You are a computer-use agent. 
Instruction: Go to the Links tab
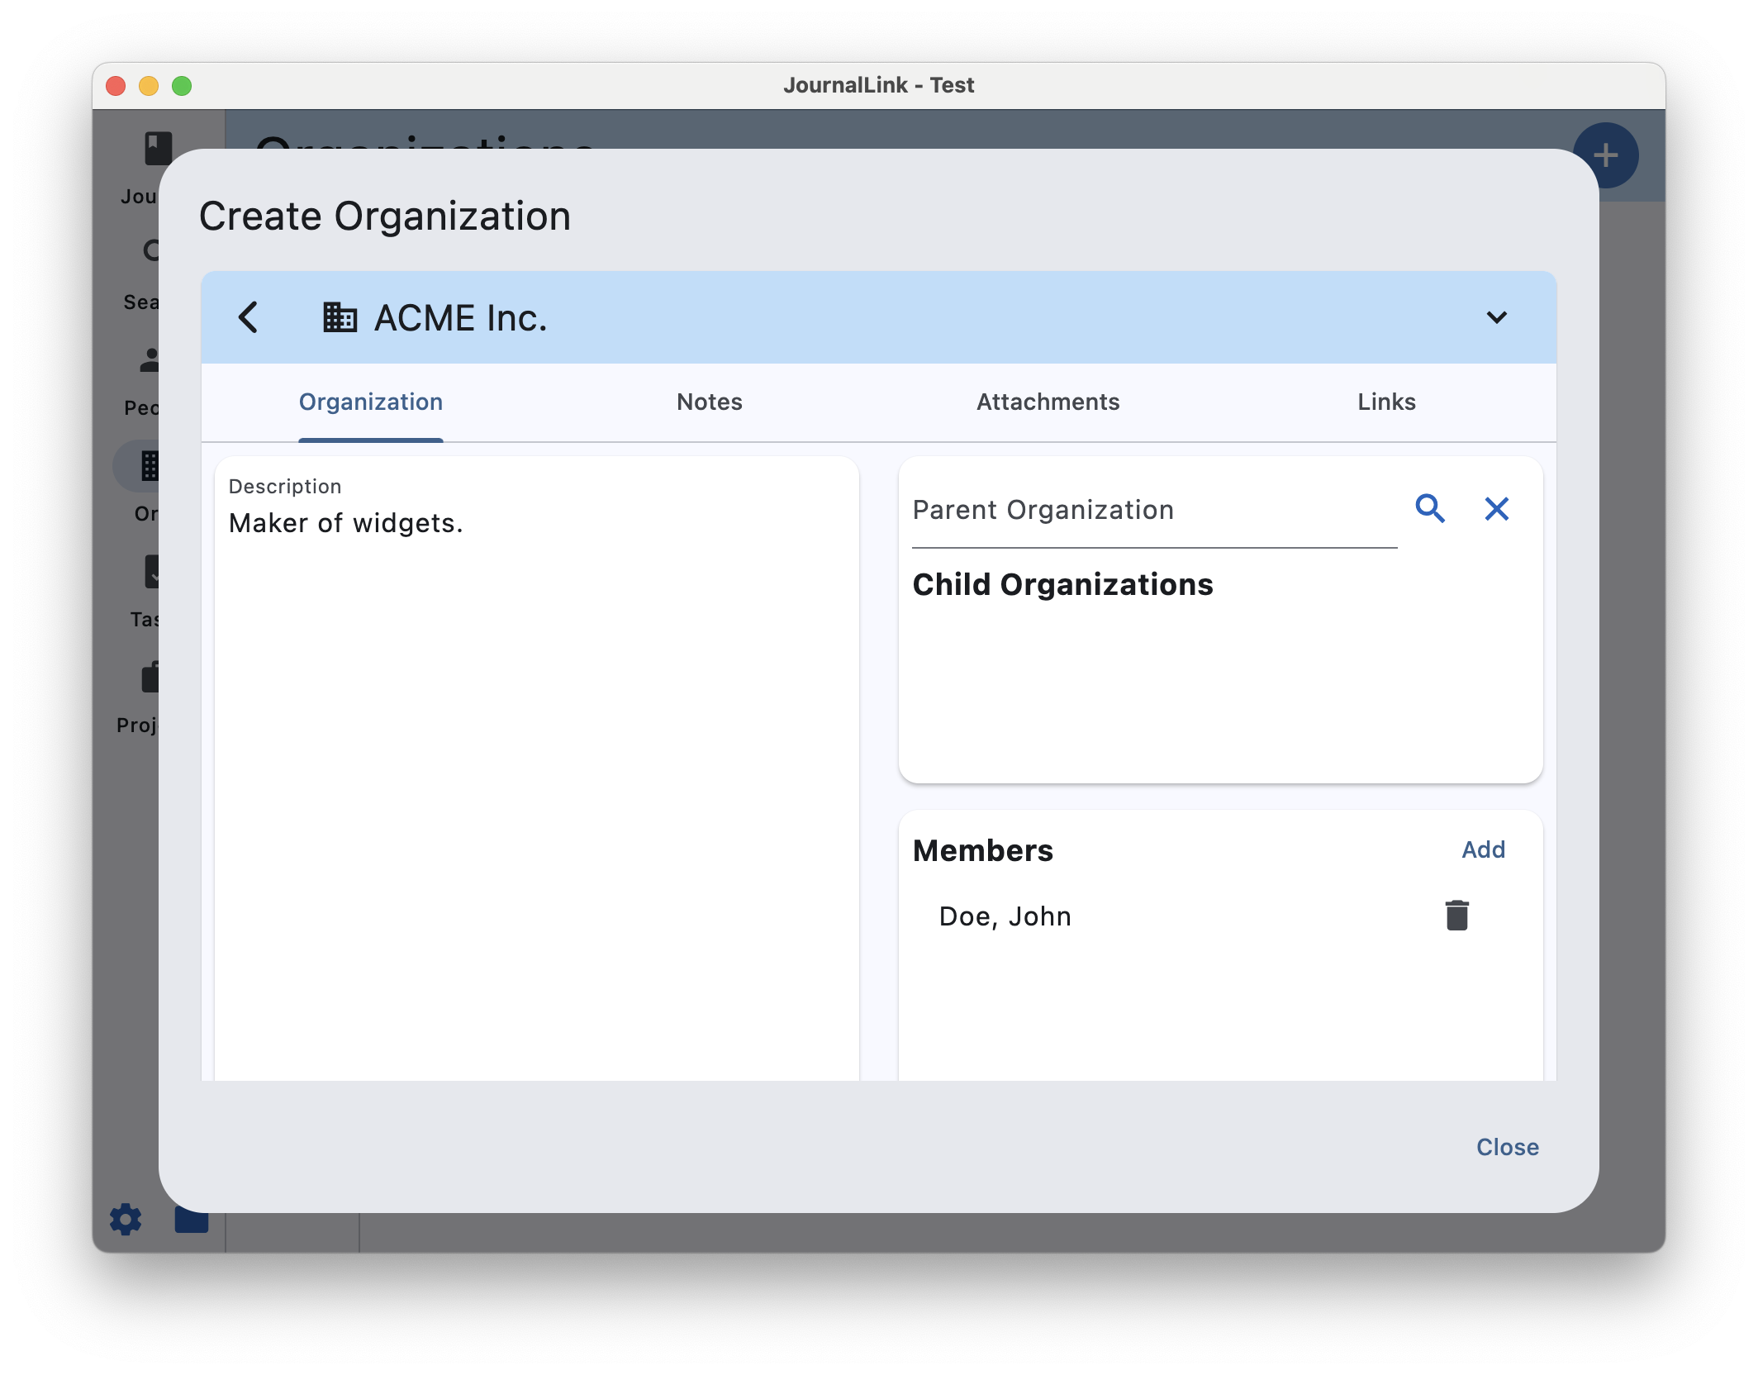pos(1386,402)
